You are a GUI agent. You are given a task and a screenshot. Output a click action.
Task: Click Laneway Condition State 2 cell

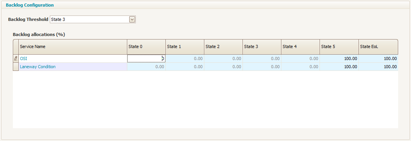[x=223, y=67]
